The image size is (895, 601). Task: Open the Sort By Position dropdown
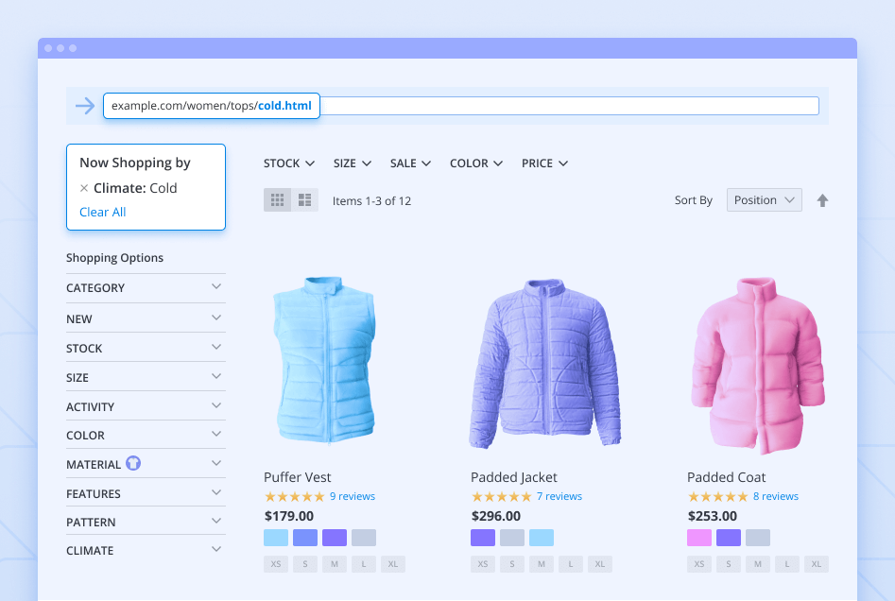(764, 200)
